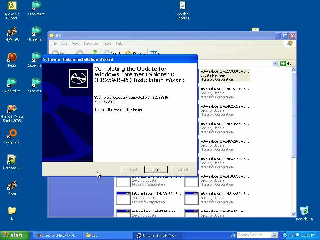Click the IE8 folder icon in title bar

(52, 36)
